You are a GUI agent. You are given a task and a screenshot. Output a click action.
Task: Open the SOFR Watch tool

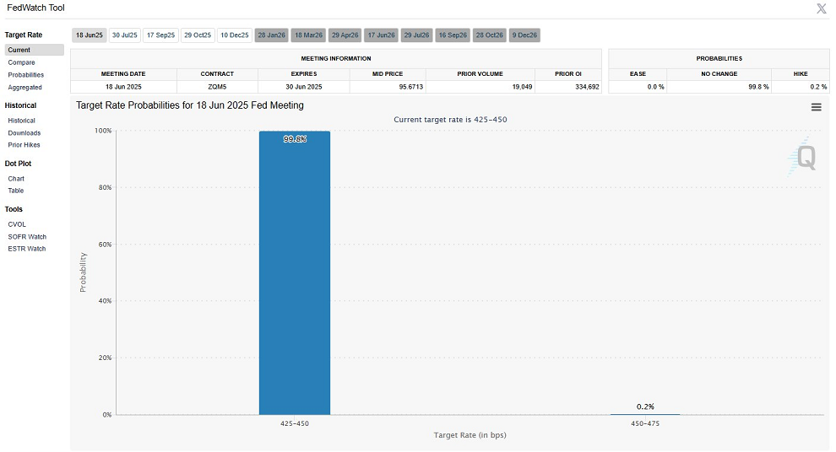[x=27, y=237]
